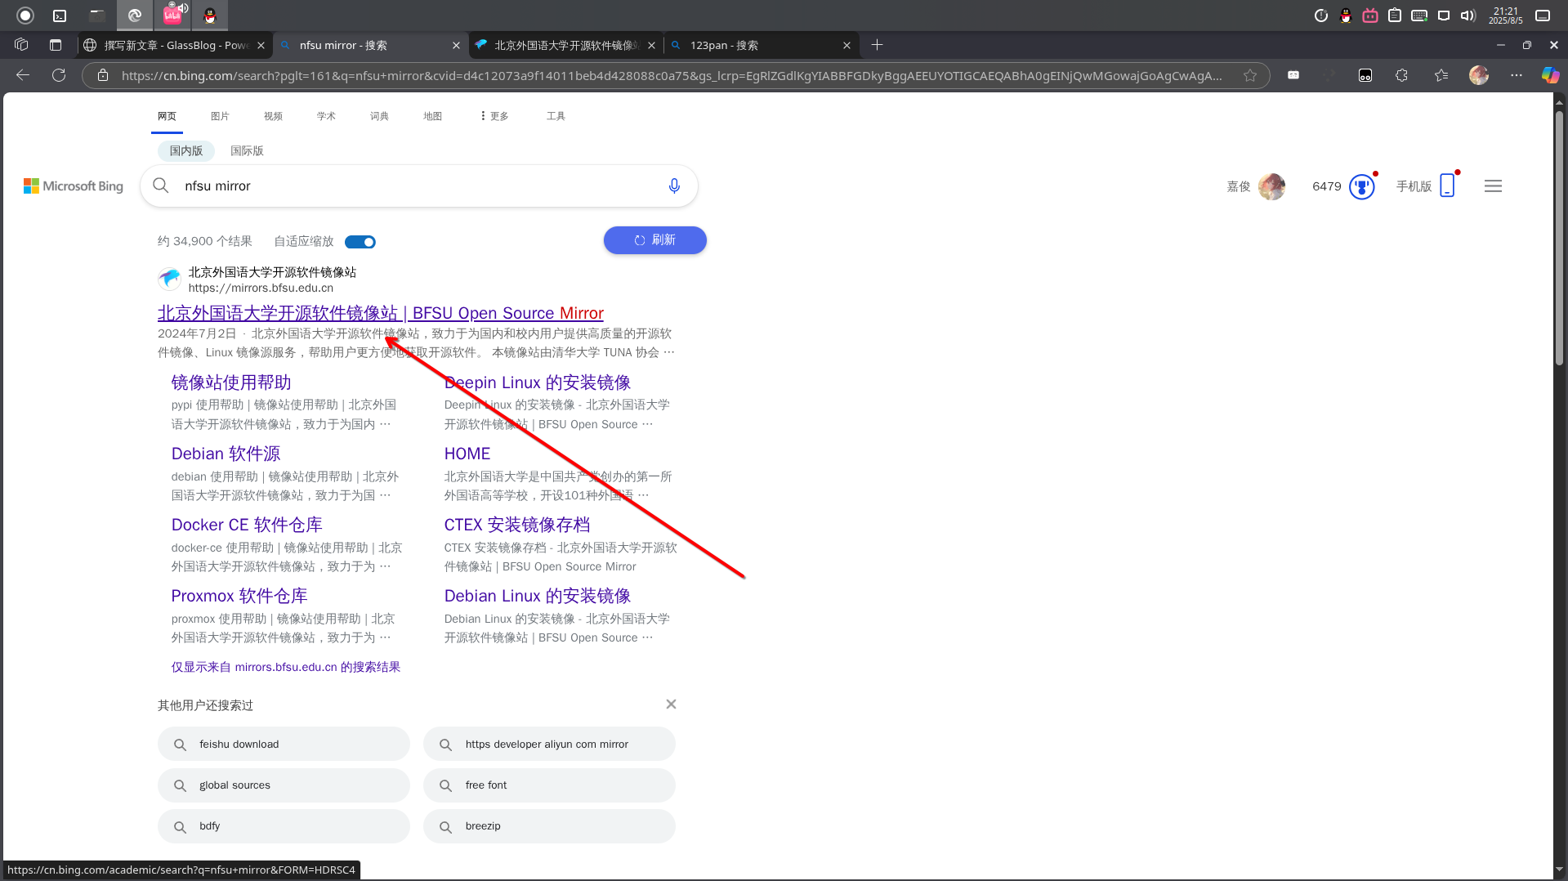Add this page to favorites star
This screenshot has width=1568, height=881.
1250,75
